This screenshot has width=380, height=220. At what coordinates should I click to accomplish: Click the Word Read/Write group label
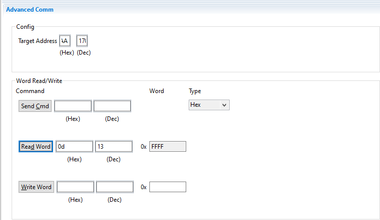39,81
